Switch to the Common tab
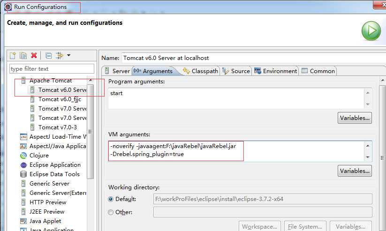Viewport: 386px width, 231px height. coord(318,71)
